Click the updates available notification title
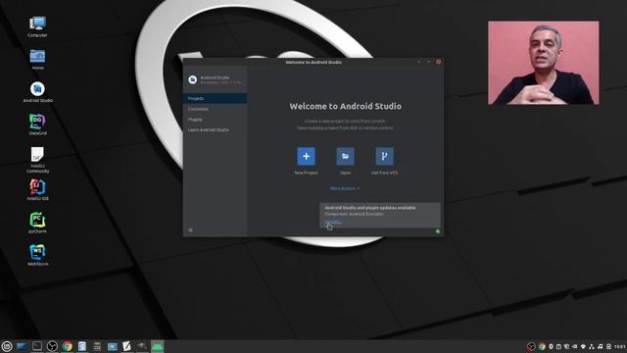This screenshot has width=627, height=353. point(370,208)
